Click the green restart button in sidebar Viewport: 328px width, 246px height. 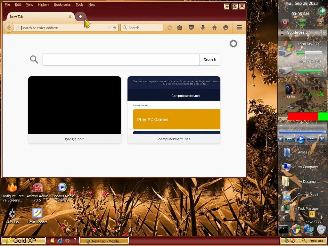(x=302, y=22)
